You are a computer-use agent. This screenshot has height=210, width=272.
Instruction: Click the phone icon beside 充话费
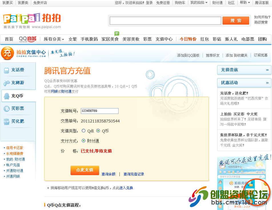6,70
